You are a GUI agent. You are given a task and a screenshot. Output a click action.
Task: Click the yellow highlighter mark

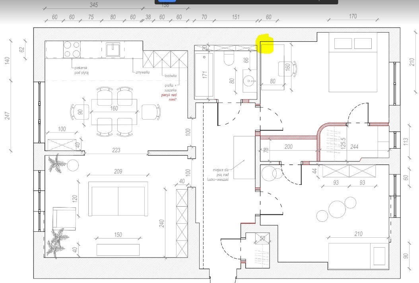pos(265,44)
